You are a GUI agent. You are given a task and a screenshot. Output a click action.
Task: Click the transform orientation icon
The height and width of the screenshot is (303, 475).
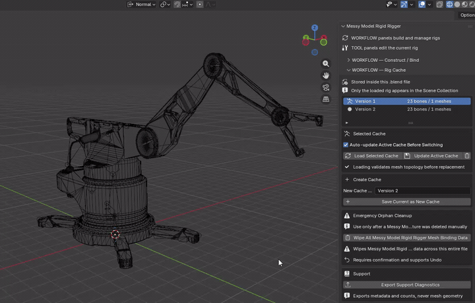click(130, 4)
